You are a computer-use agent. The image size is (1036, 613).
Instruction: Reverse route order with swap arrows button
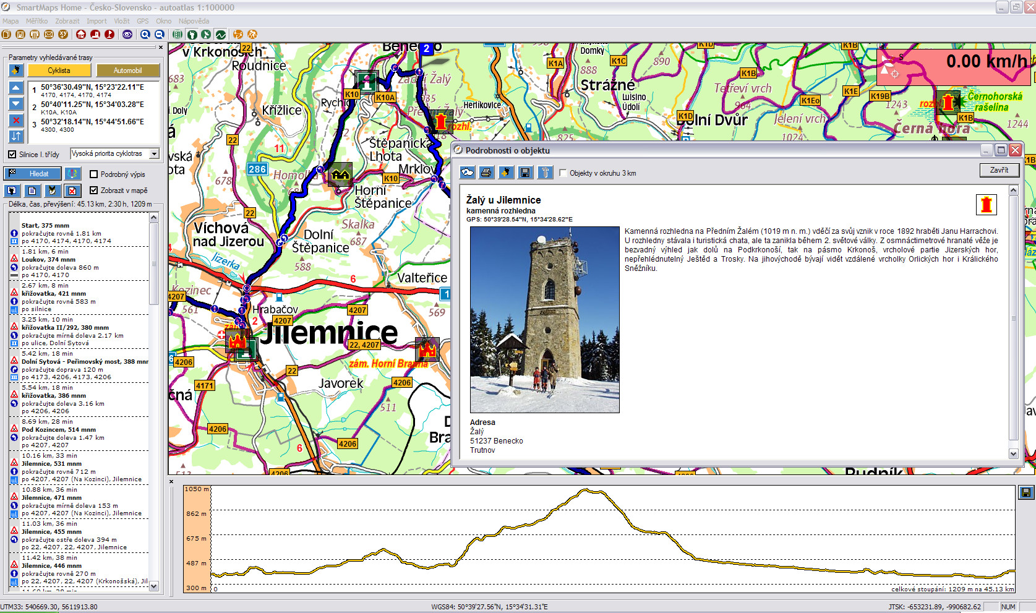pyautogui.click(x=16, y=136)
